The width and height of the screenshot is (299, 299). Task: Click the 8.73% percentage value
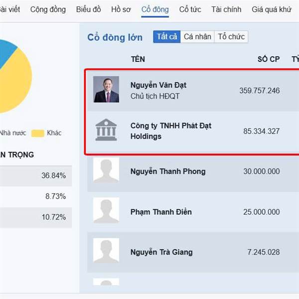coord(55,196)
